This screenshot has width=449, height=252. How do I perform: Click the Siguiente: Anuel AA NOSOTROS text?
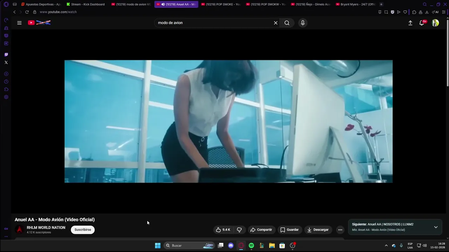pos(383,224)
